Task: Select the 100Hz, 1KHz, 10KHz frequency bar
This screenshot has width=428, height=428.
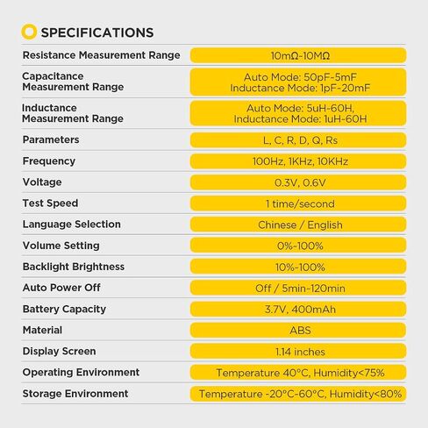Action: click(298, 161)
